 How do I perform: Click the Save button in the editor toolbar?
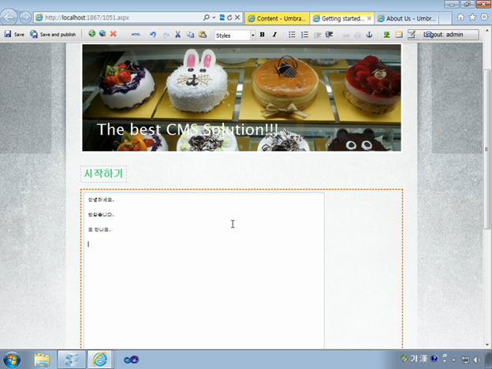point(14,34)
